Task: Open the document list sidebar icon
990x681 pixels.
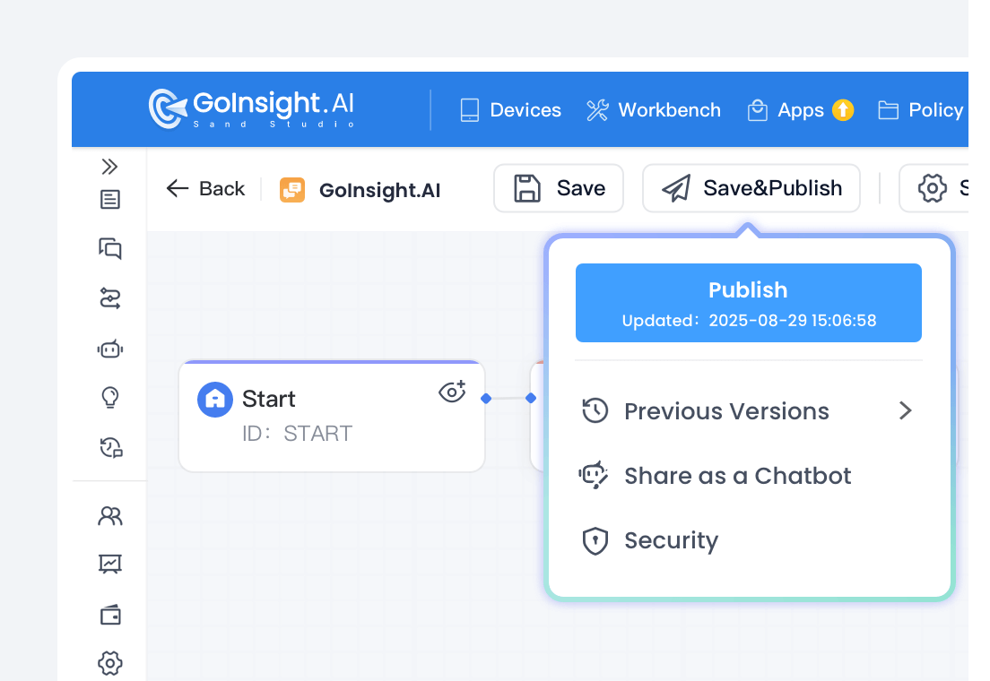Action: point(109,200)
